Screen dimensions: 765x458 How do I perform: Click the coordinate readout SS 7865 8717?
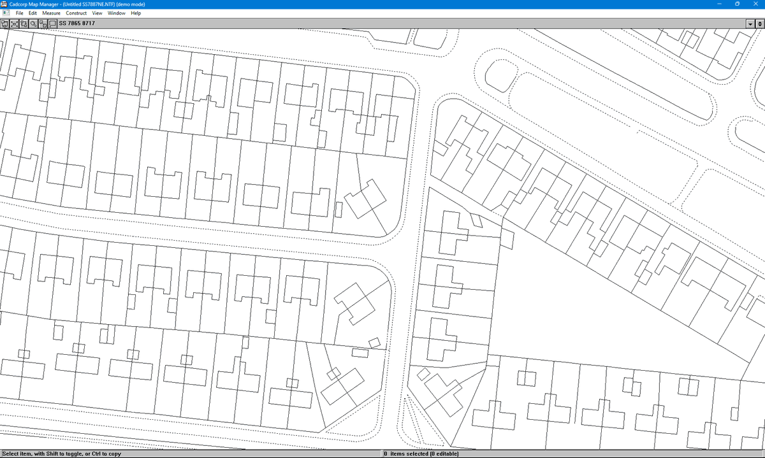point(76,24)
